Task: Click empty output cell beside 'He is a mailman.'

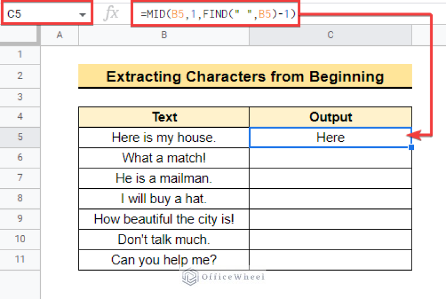Action: coord(330,178)
